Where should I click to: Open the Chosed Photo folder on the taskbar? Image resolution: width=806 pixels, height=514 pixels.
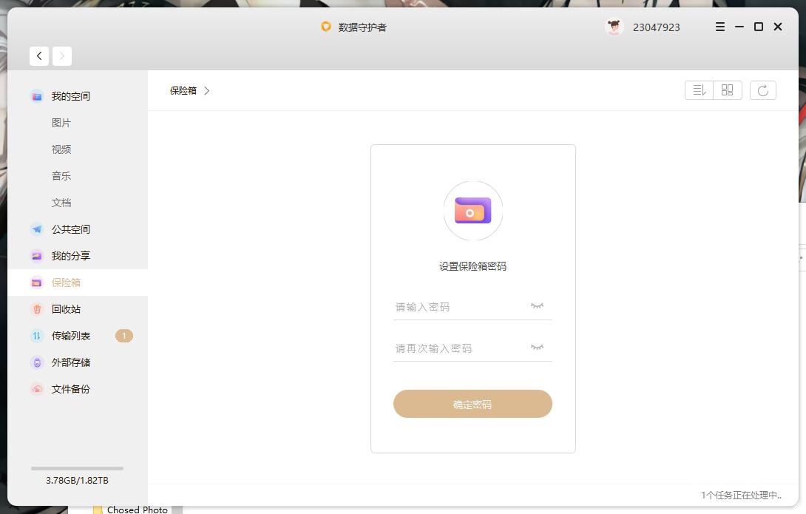[135, 509]
